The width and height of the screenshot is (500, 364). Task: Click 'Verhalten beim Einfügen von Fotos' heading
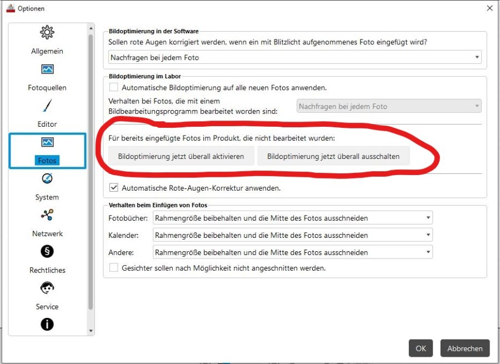158,205
